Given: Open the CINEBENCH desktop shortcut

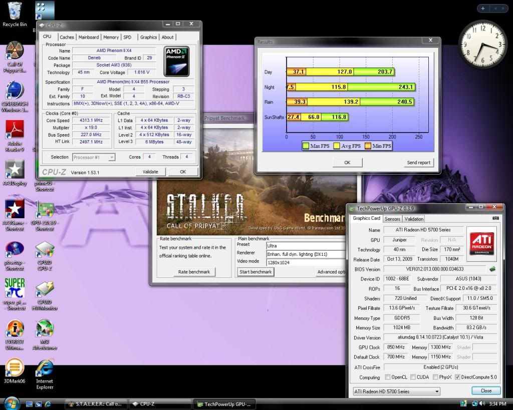Looking at the screenshot, I should click(15, 91).
